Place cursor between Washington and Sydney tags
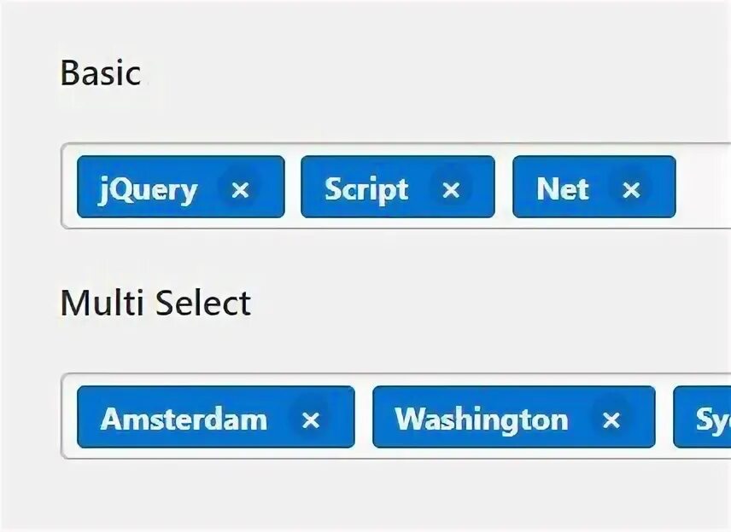Image resolution: width=731 pixels, height=532 pixels. coord(664,417)
